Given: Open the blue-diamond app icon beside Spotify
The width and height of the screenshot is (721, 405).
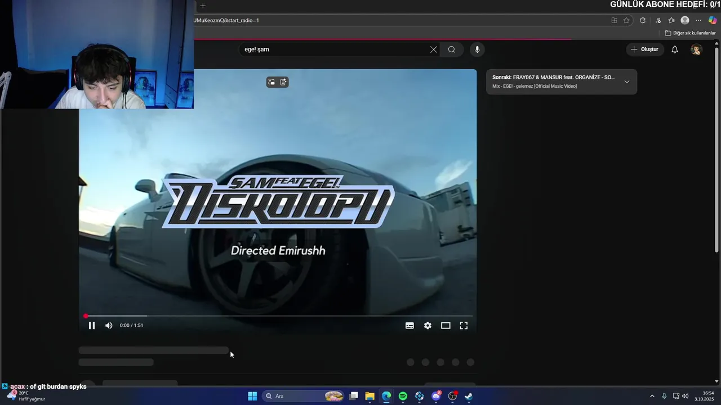Looking at the screenshot, I should pos(419,396).
